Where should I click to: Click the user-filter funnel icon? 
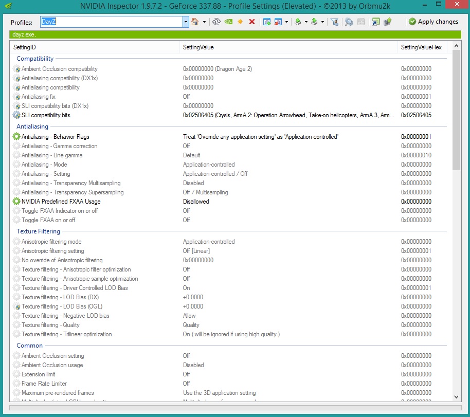click(x=335, y=22)
